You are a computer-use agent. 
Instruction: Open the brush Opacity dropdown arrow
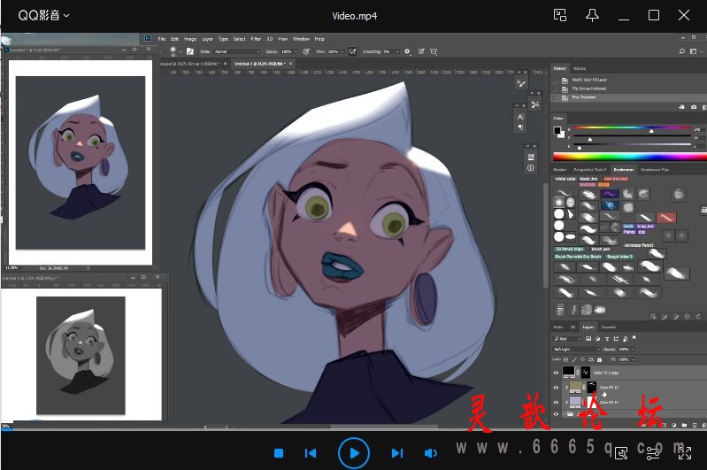pyautogui.click(x=296, y=51)
